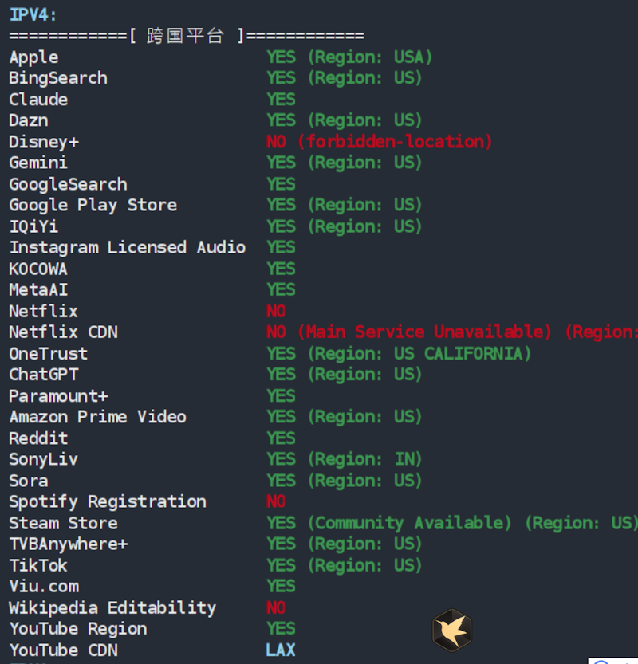Click the 跨国平台 section title
The width and height of the screenshot is (638, 664).
[186, 36]
